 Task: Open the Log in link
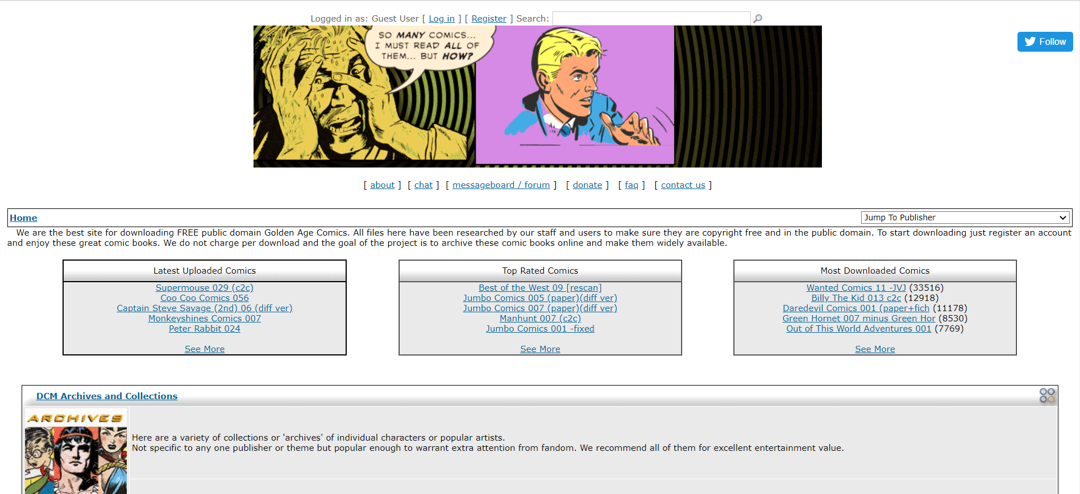[442, 19]
